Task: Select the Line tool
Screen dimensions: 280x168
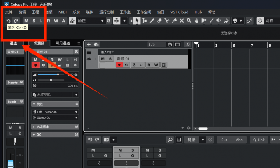Action: [211, 21]
